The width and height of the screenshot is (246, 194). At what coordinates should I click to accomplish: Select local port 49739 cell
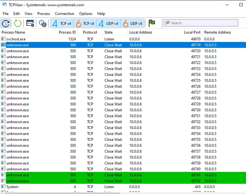click(196, 163)
